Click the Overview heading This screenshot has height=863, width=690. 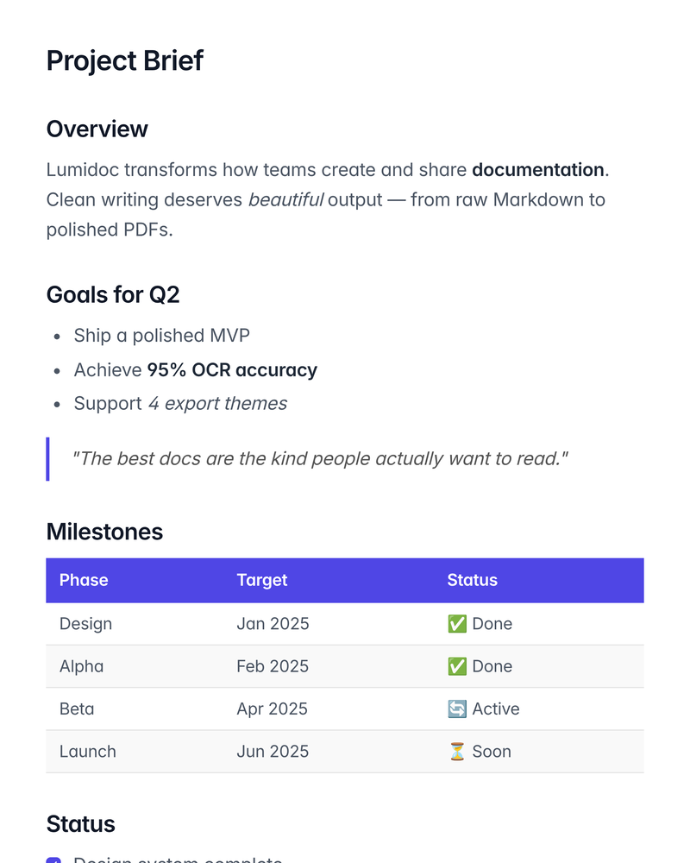(x=97, y=129)
